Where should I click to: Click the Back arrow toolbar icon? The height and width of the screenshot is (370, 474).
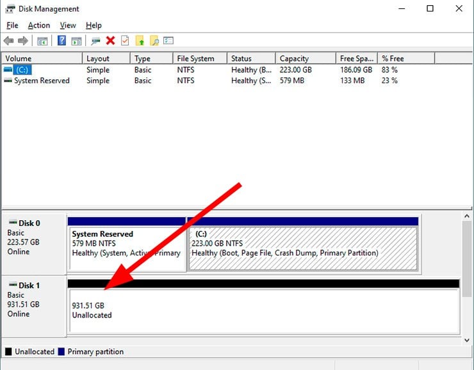8,40
